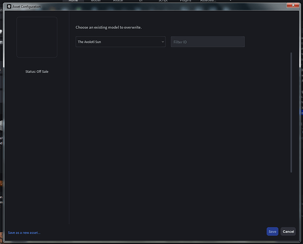
Task: Close the Asset Configuration window
Action: 293,5
